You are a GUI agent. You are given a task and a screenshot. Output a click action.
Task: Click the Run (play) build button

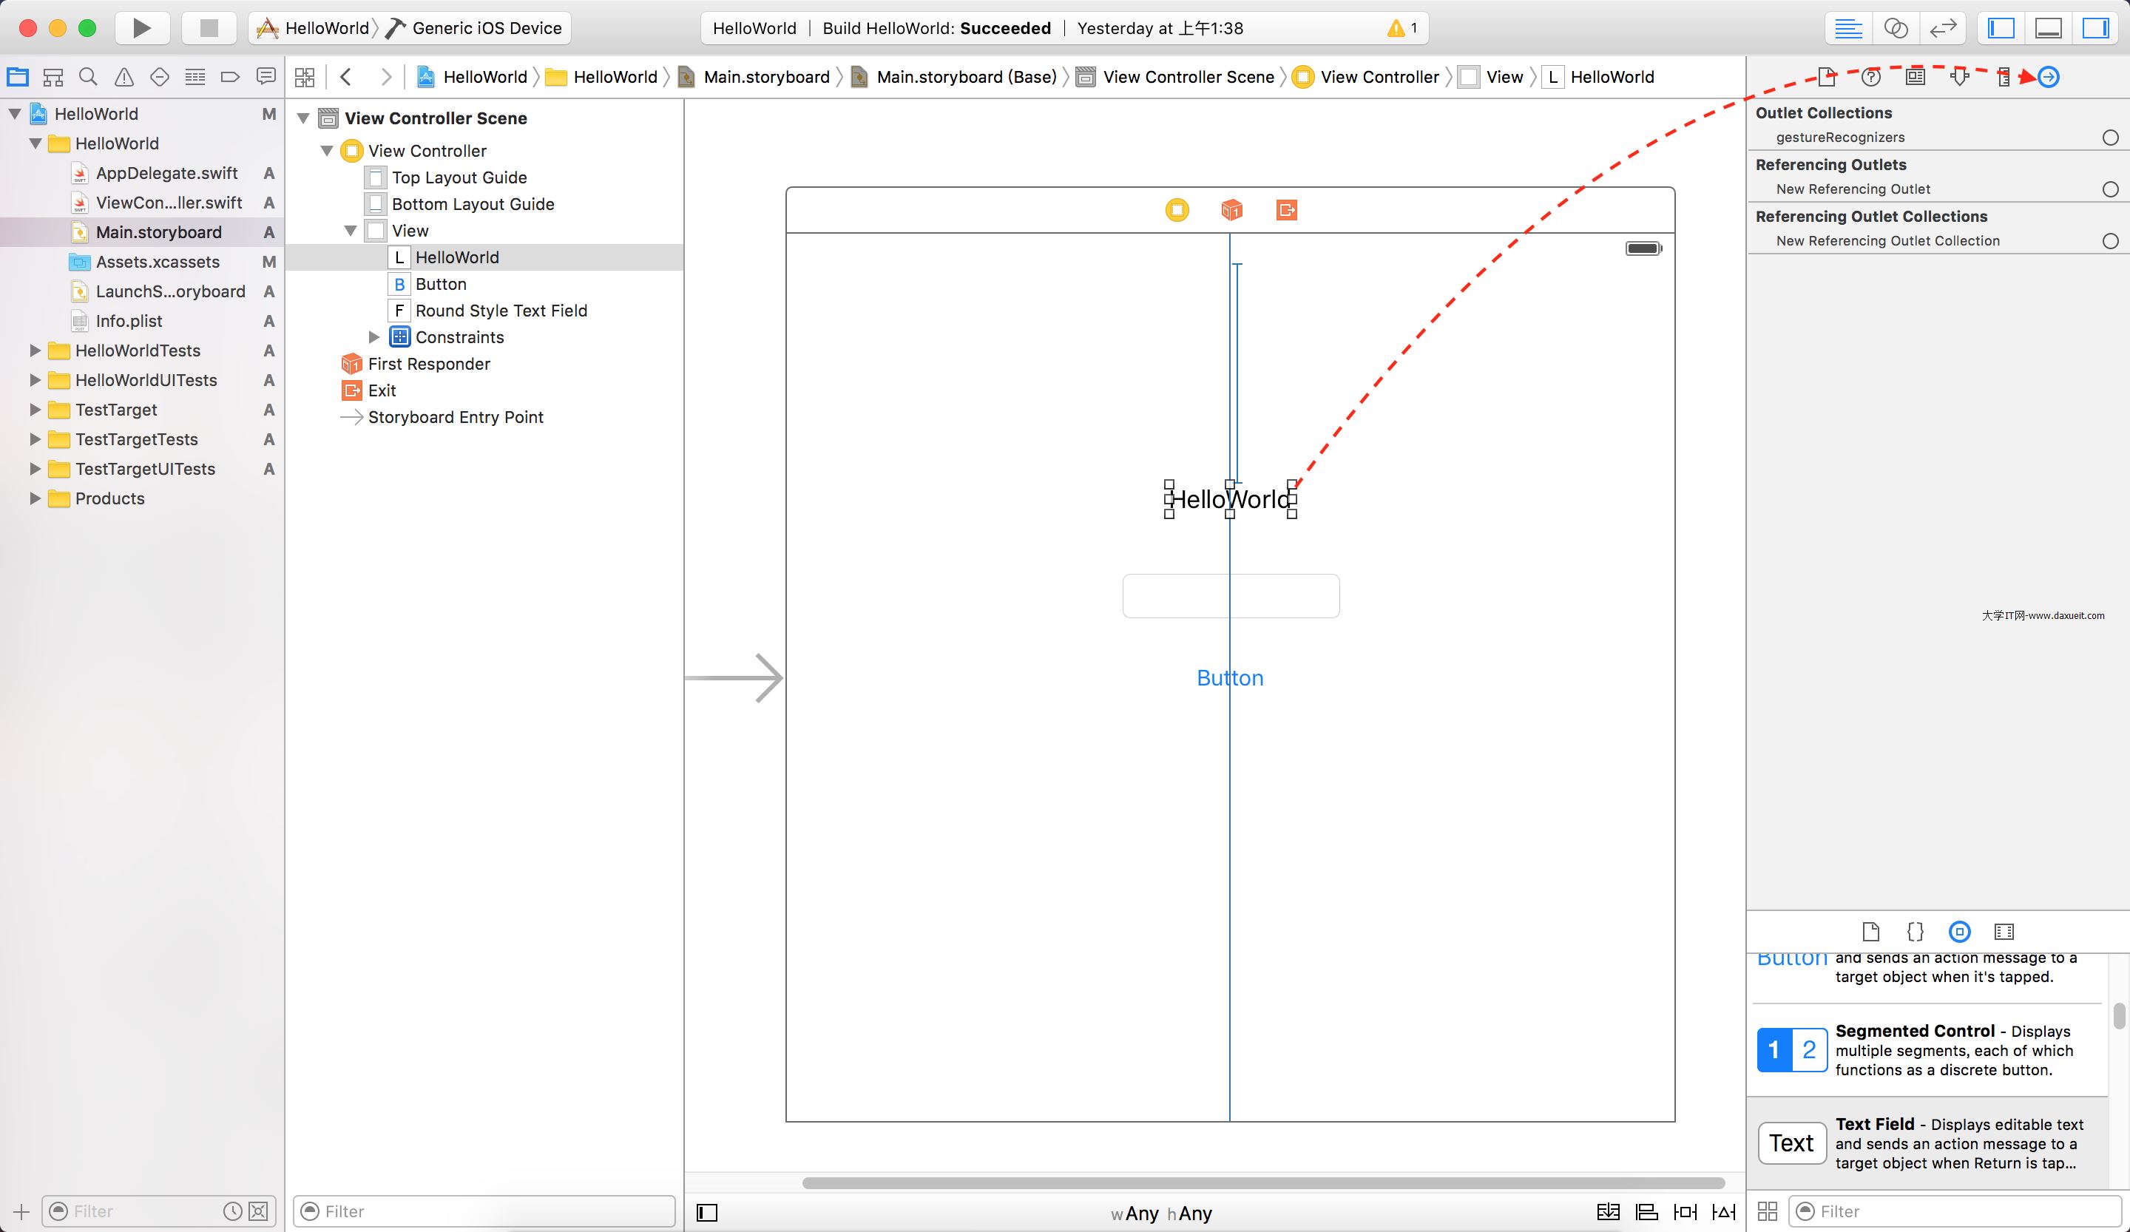tap(142, 28)
